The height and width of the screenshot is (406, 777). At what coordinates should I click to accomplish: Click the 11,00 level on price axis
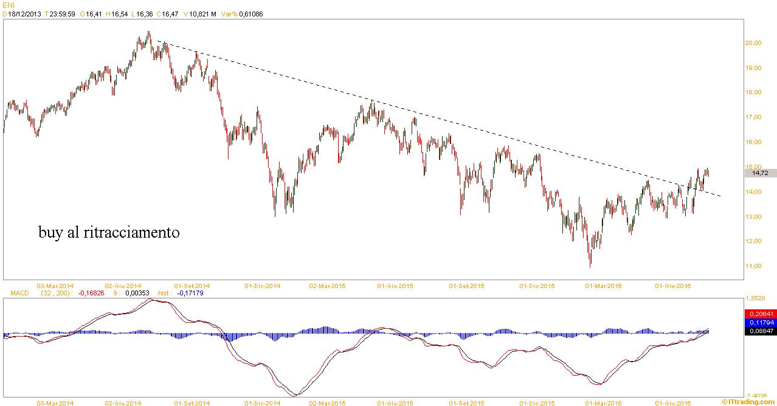[753, 266]
